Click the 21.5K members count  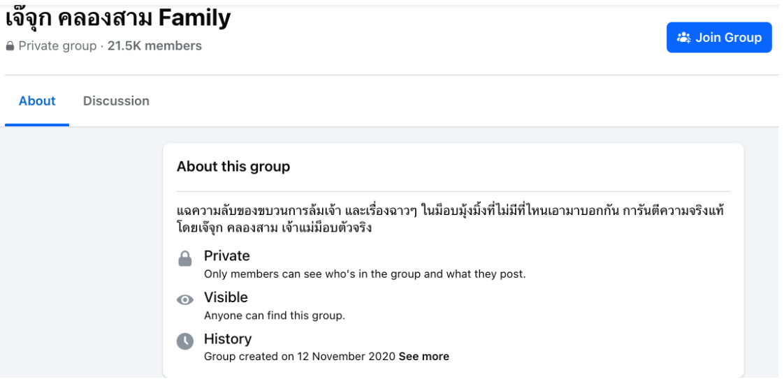(x=154, y=46)
